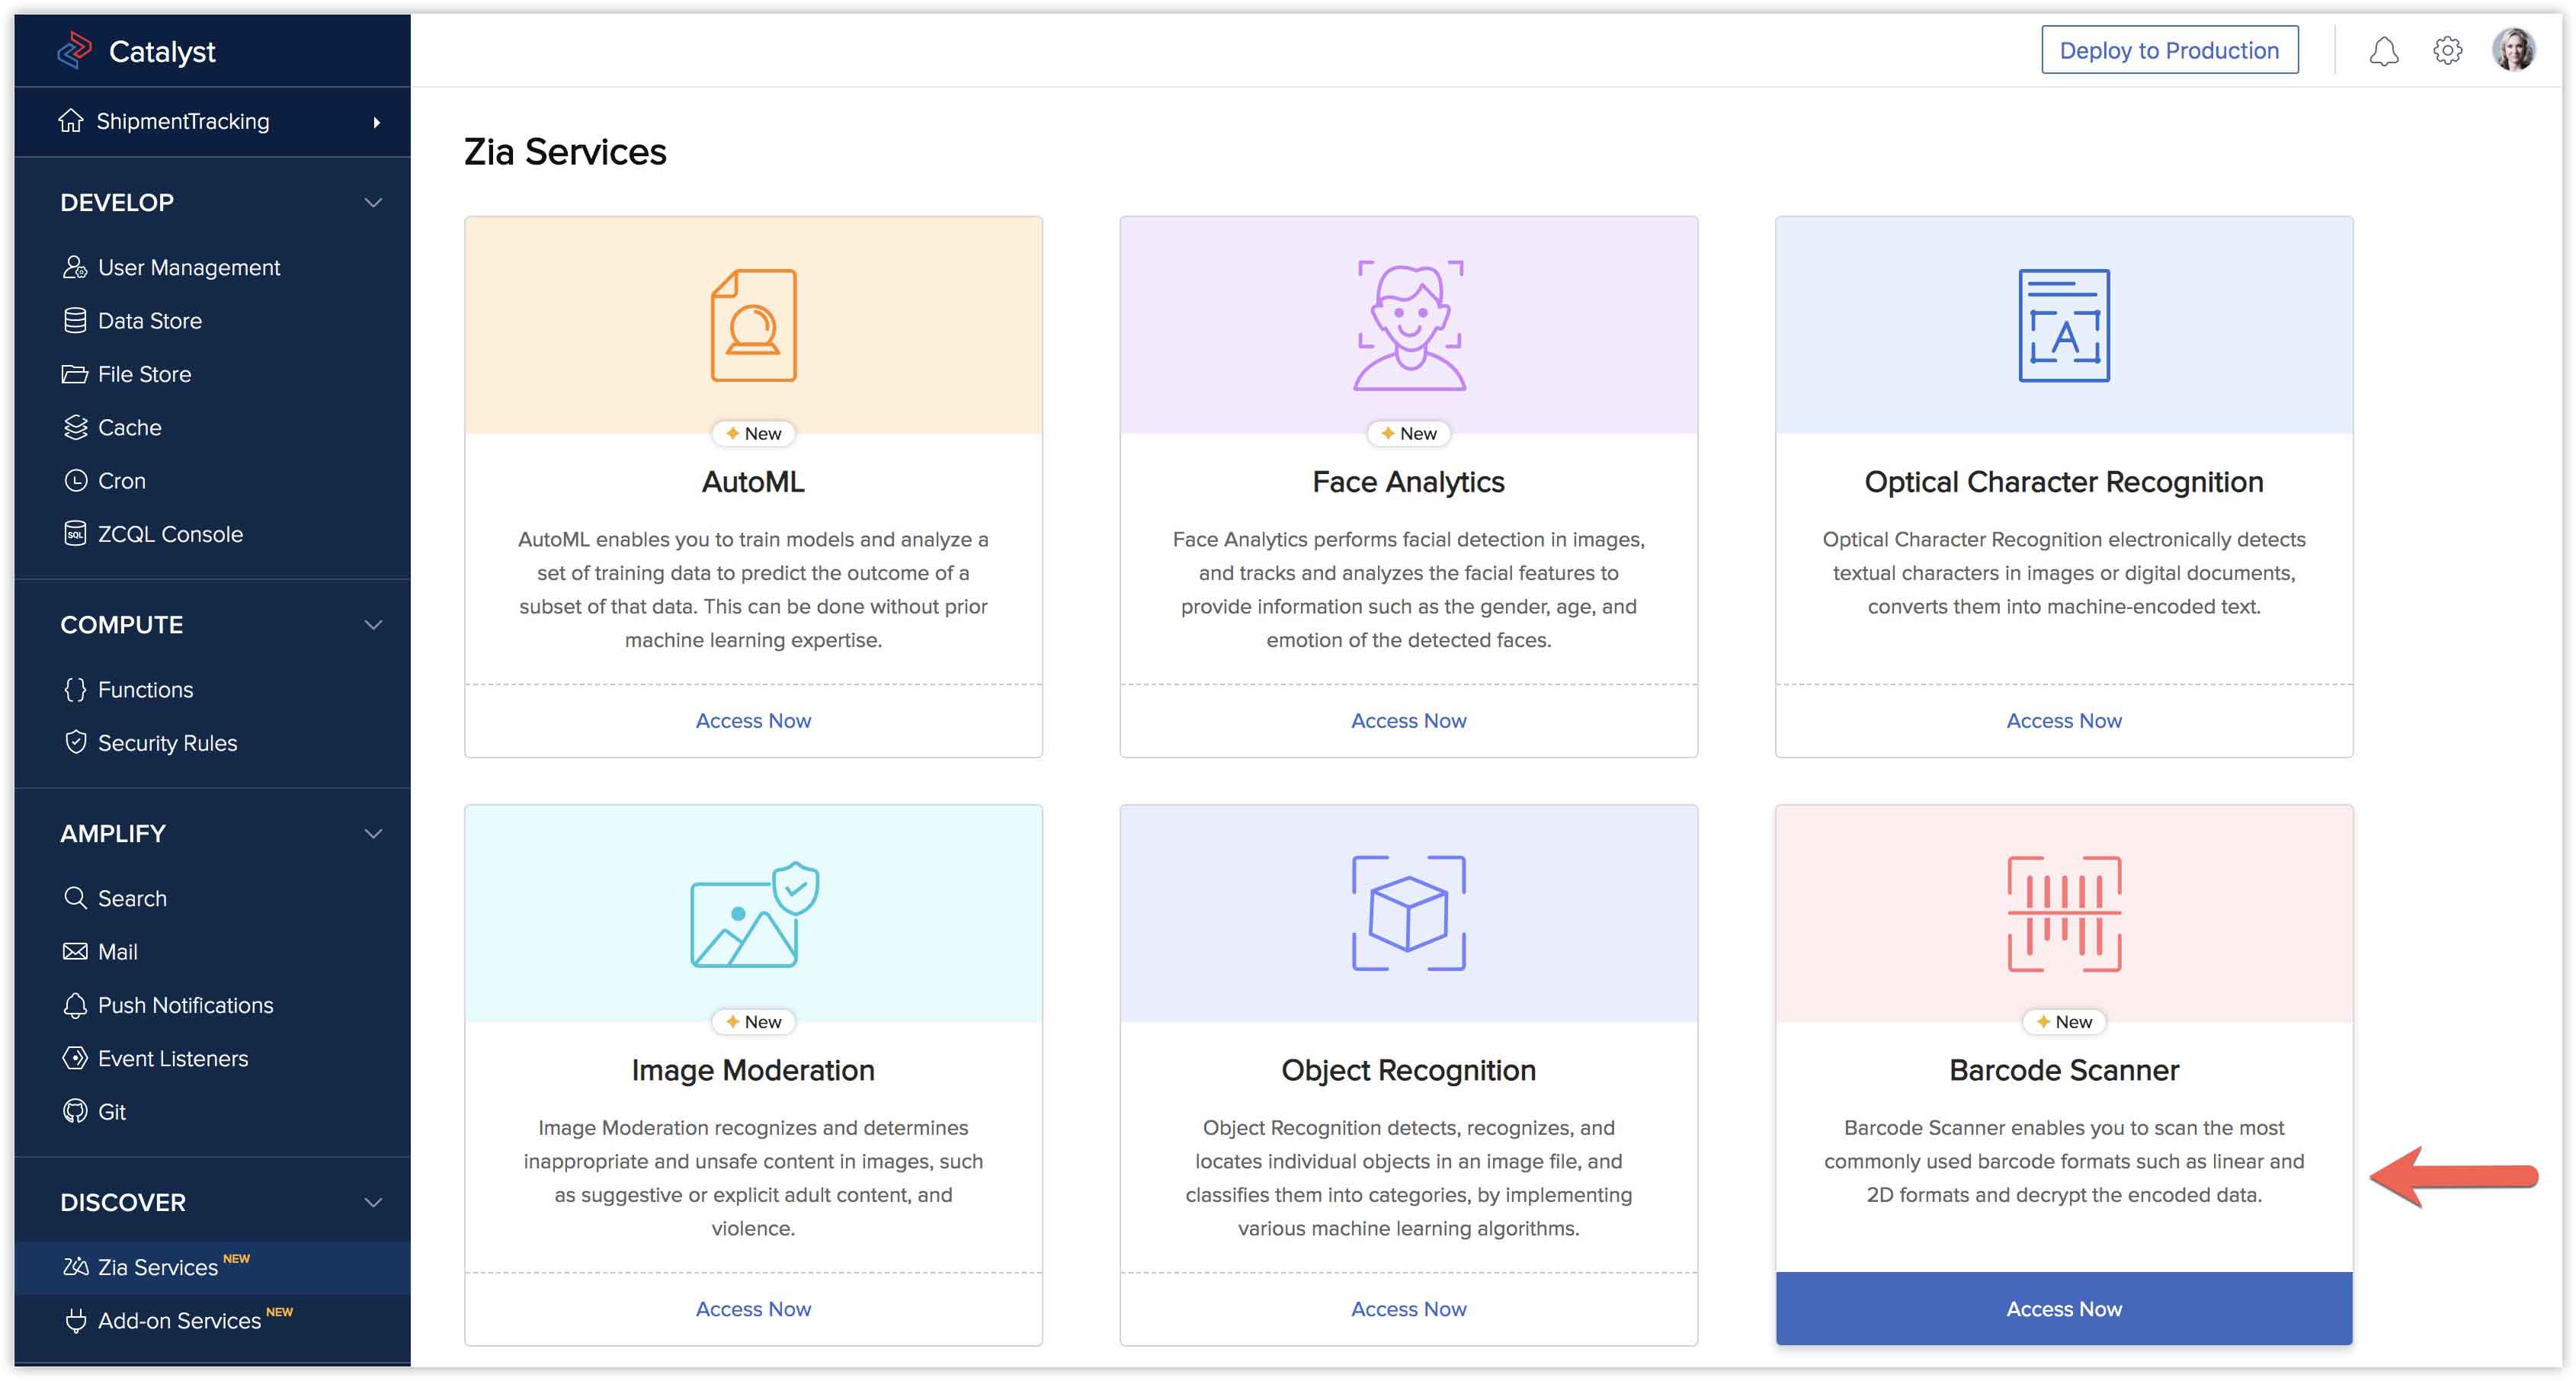This screenshot has width=2576, height=1381.
Task: Open the settings gear icon
Action: 2447,51
